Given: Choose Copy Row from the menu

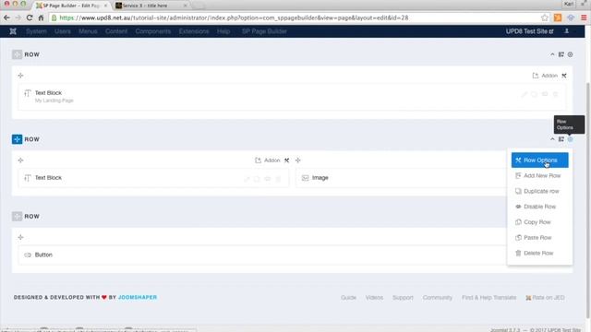Looking at the screenshot, I should (x=539, y=222).
